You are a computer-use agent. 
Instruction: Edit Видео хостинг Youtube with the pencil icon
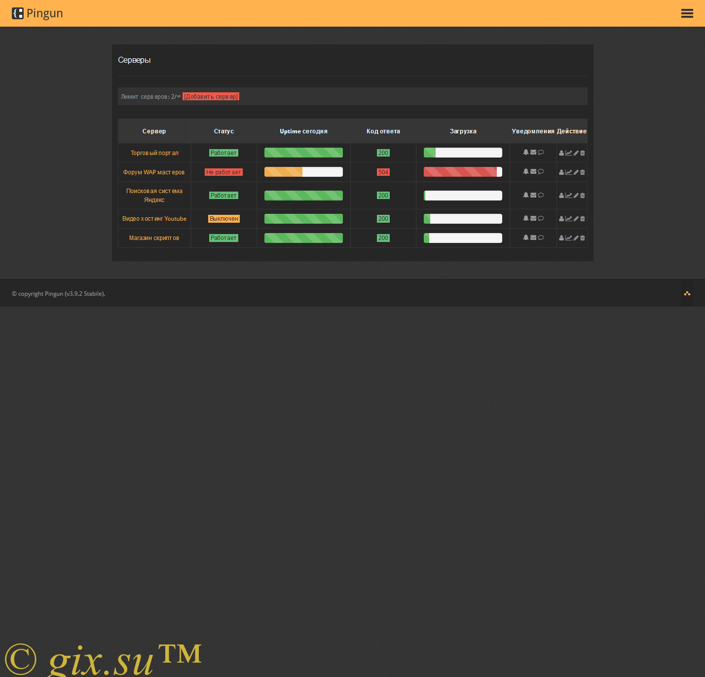tap(576, 219)
